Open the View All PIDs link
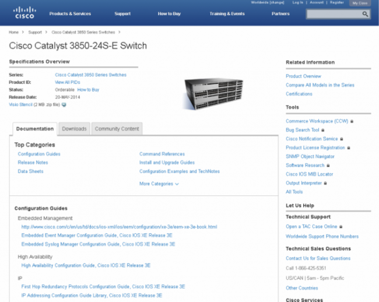The image size is (379, 302). pyautogui.click(x=67, y=83)
